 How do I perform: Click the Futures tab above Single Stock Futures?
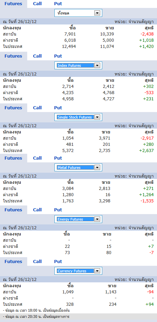(13, 108)
